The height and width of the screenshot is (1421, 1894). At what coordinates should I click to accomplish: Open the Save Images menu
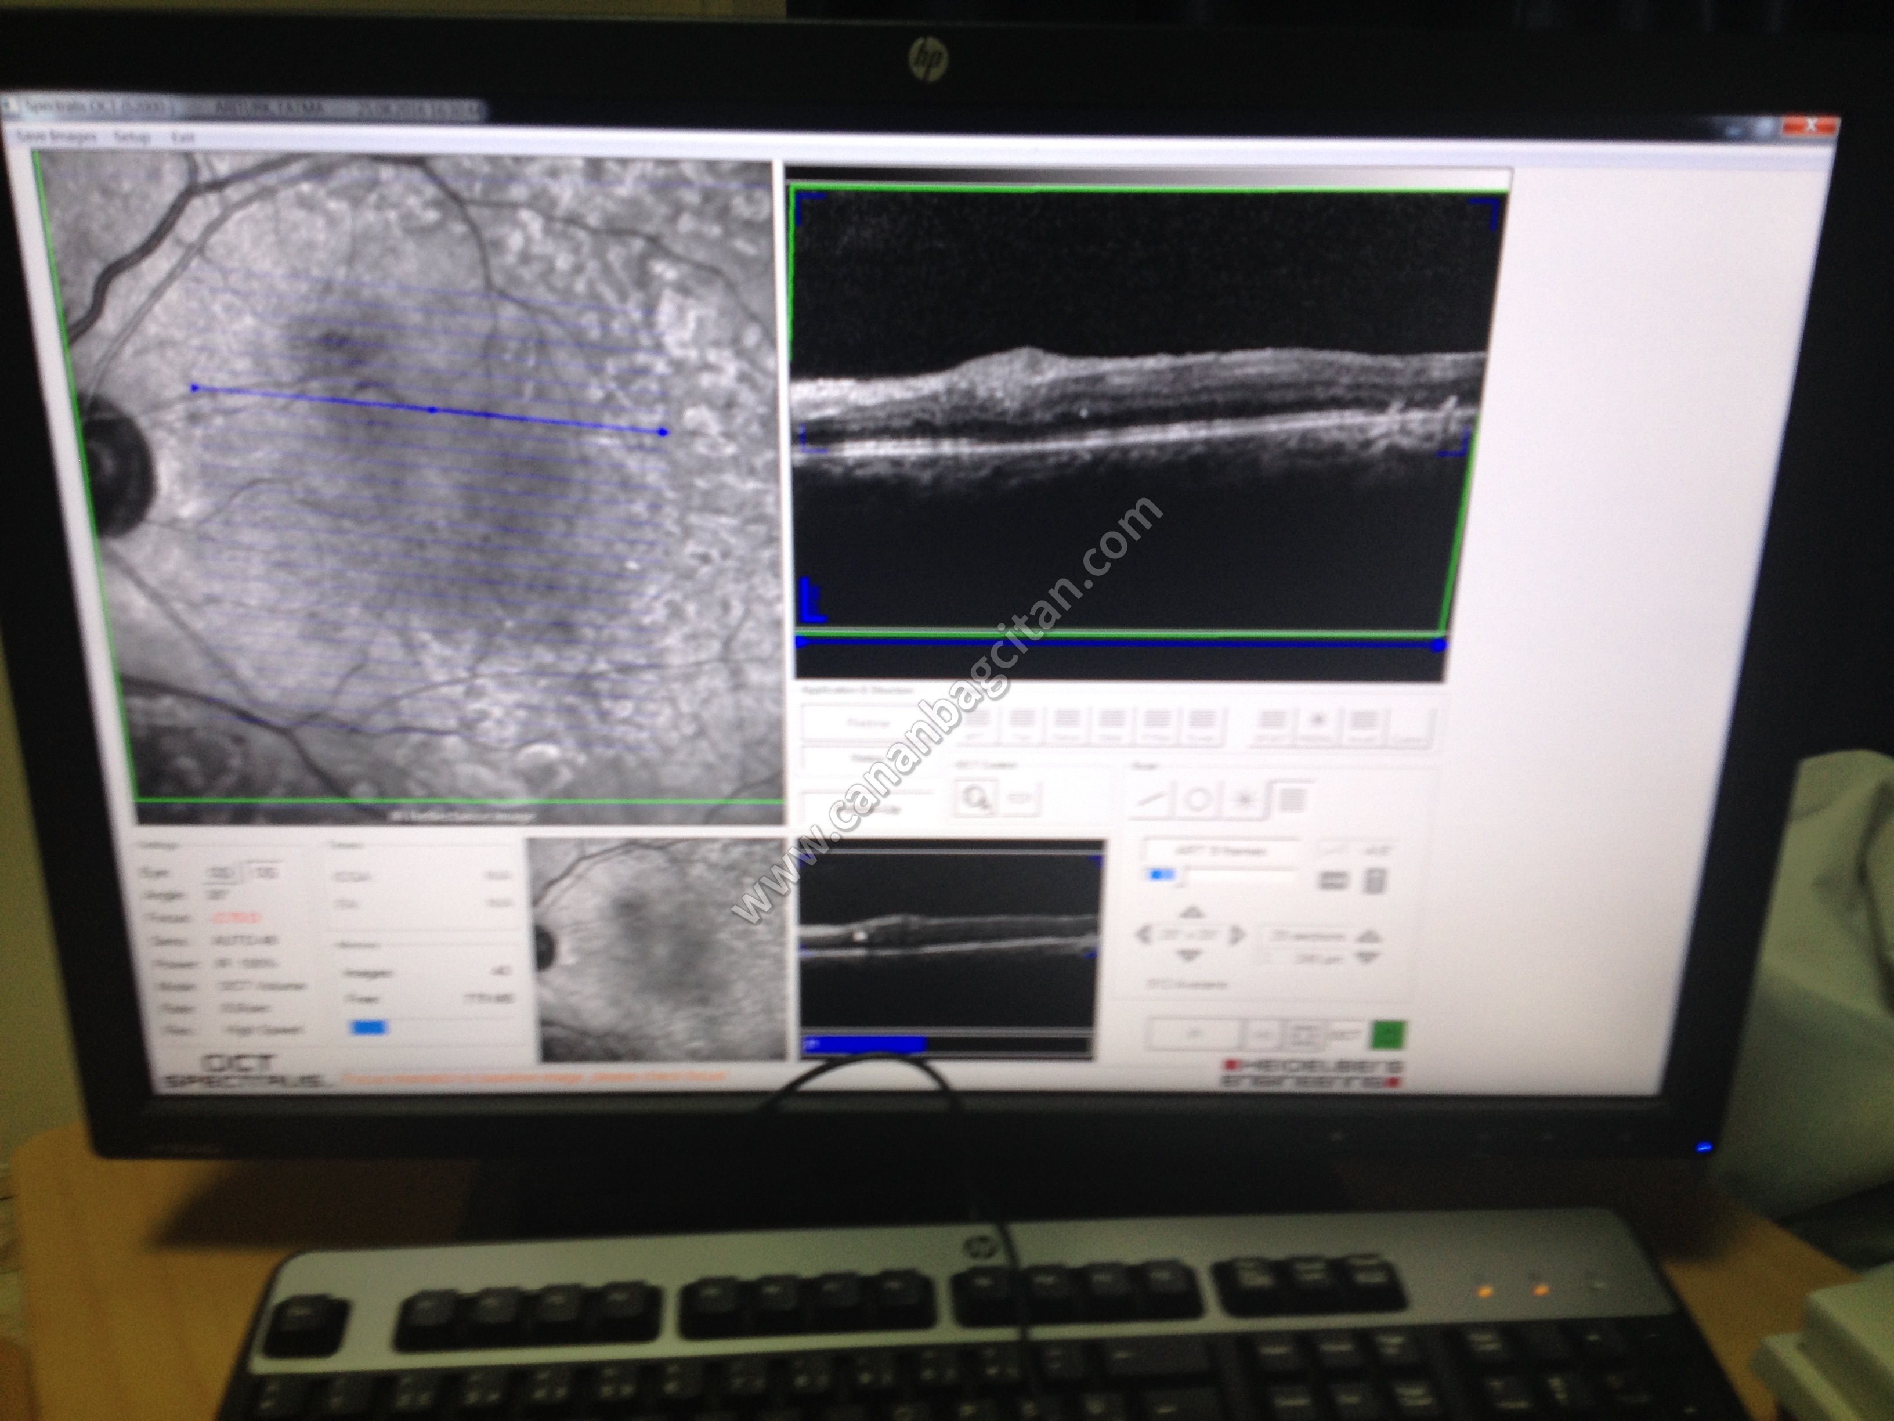point(56,136)
